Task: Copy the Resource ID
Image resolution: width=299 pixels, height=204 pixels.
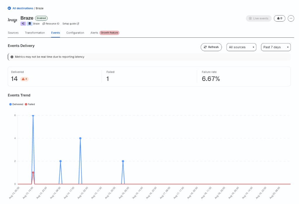Action: coord(51,24)
